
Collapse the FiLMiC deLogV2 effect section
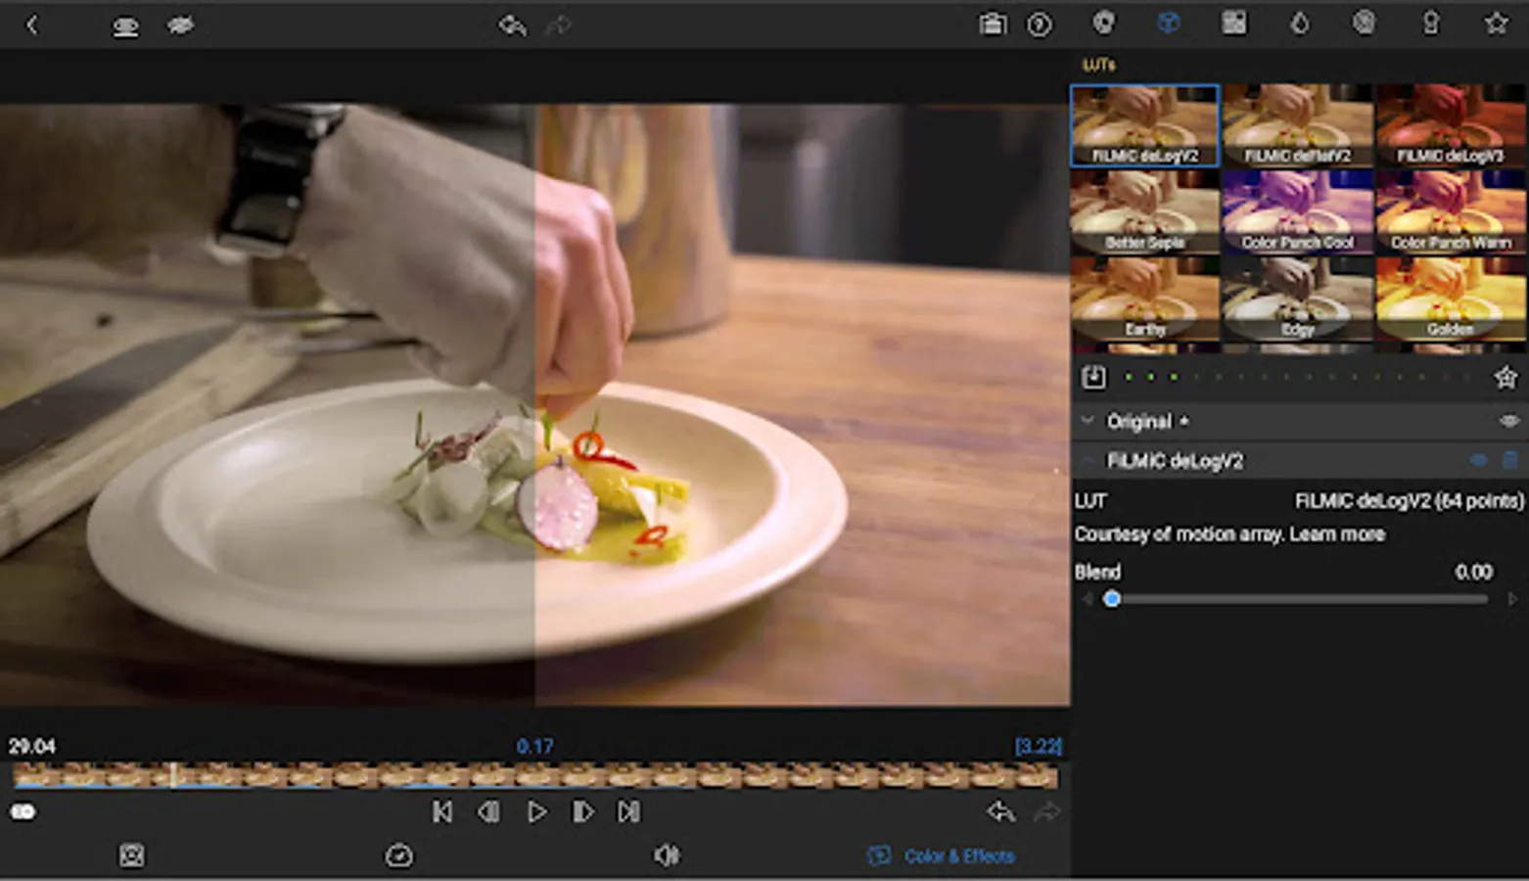pyautogui.click(x=1088, y=460)
